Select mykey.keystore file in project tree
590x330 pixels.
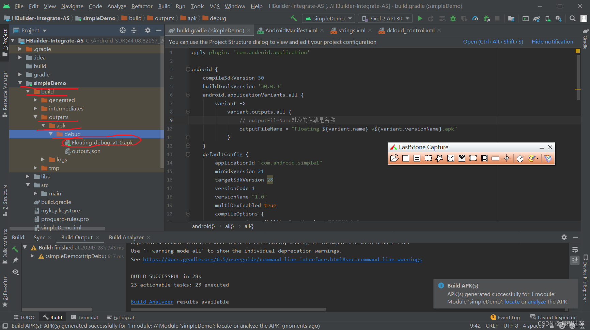click(x=60, y=210)
